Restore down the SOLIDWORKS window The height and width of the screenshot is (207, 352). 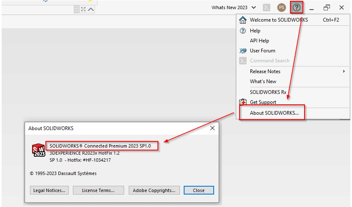tap(327, 7)
